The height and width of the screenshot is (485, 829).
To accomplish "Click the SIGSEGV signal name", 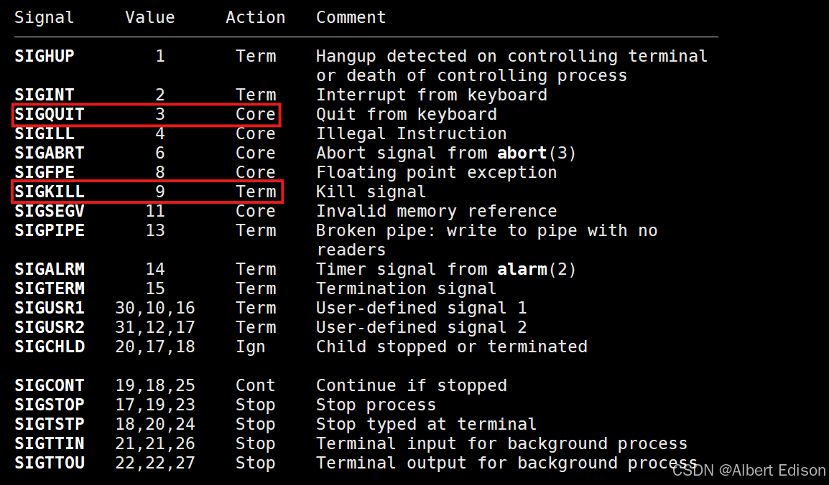I will [x=49, y=211].
